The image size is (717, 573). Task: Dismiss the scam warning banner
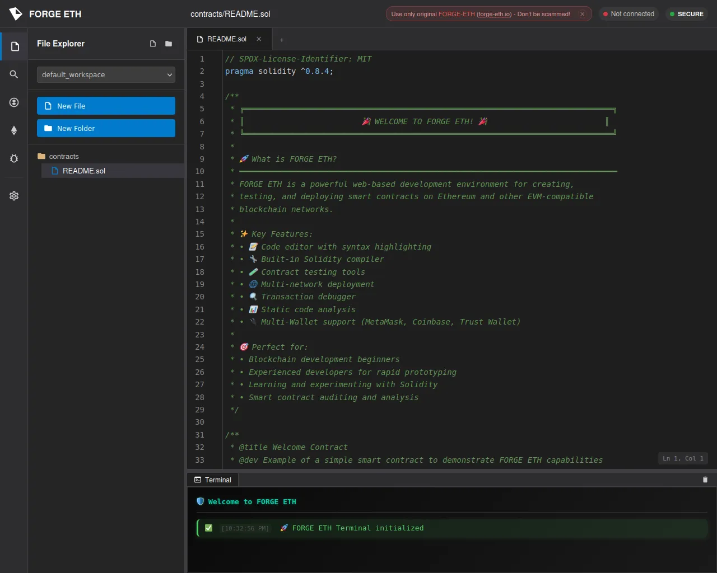pyautogui.click(x=582, y=14)
